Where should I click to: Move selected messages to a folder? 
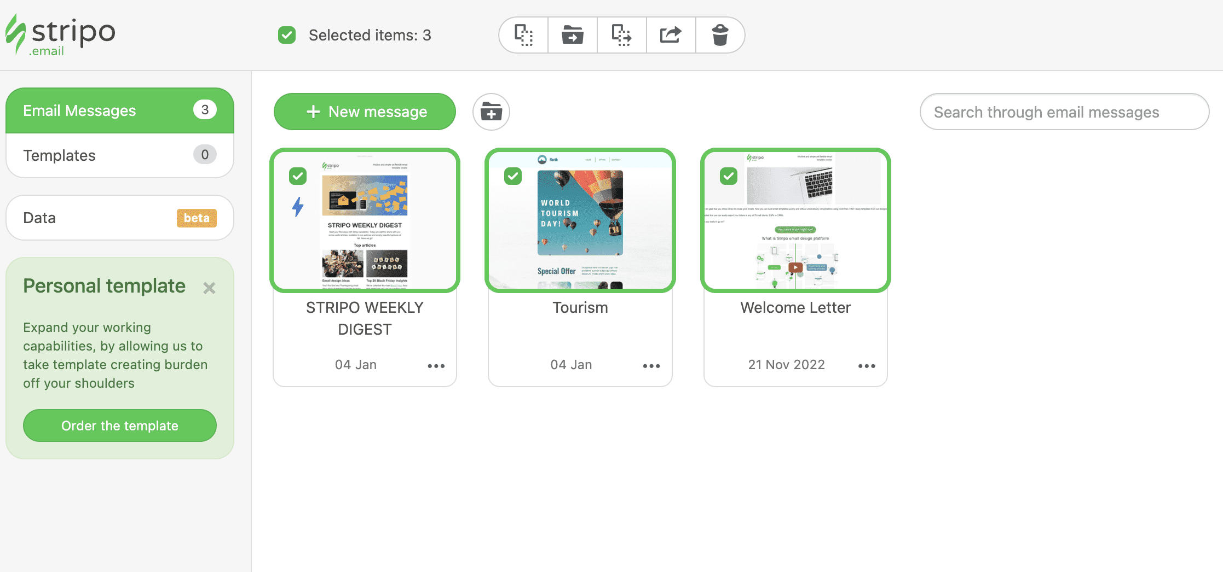(x=572, y=34)
